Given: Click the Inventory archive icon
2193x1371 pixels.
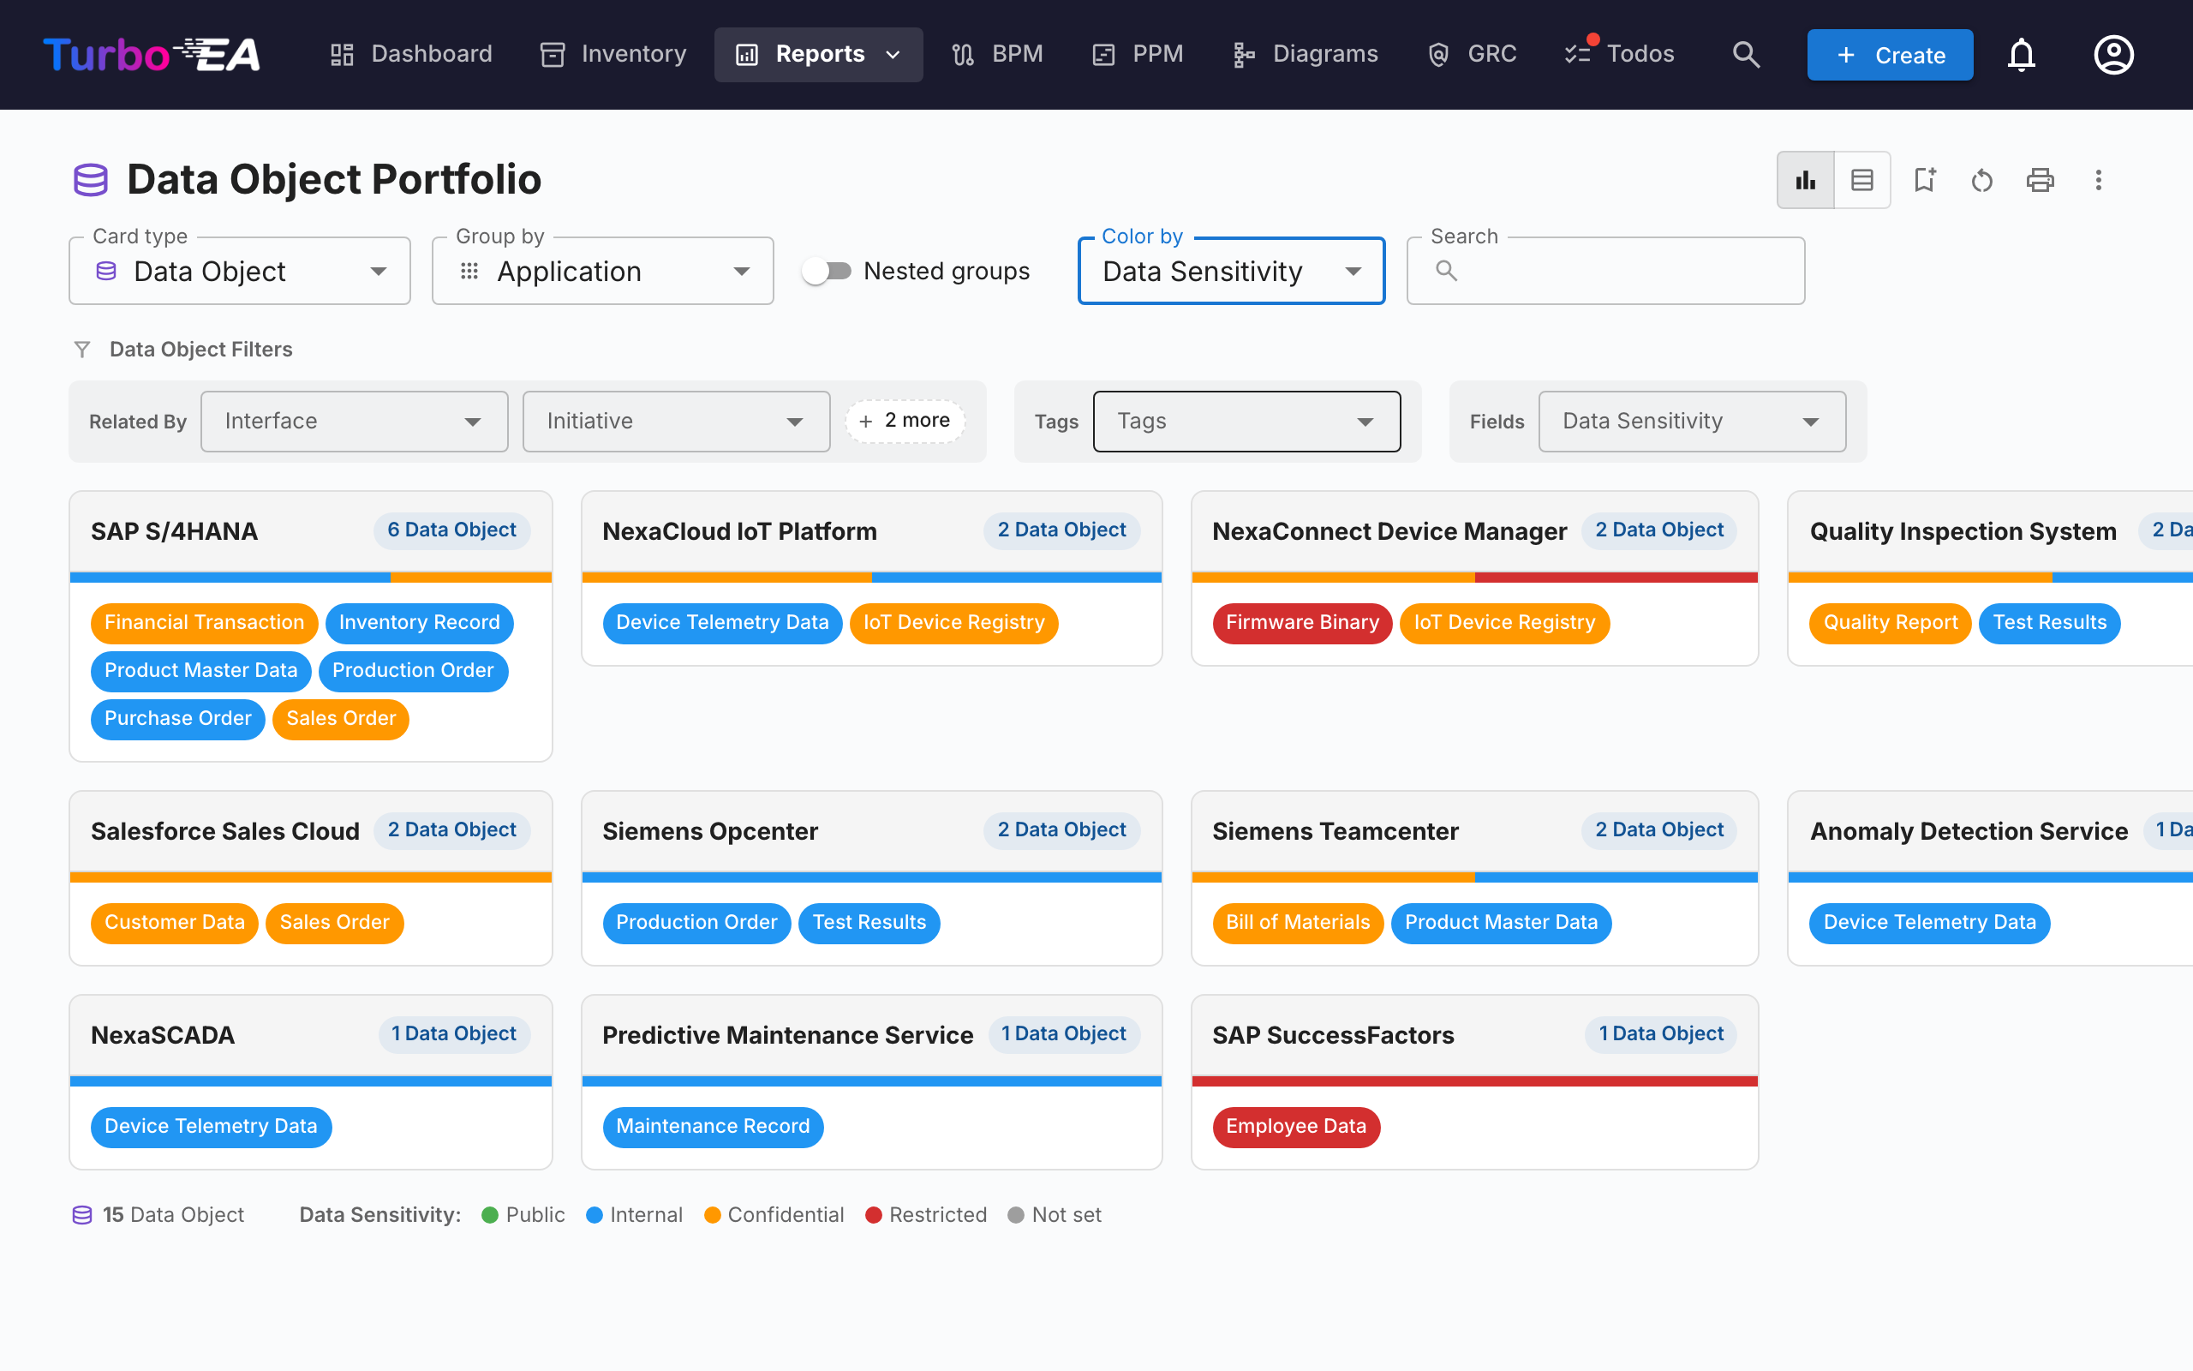Looking at the screenshot, I should [552, 54].
